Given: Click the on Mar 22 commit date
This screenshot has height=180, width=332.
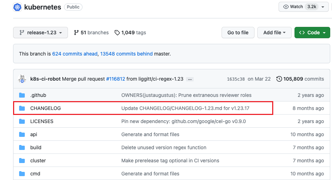Looking at the screenshot, I should click(259, 79).
